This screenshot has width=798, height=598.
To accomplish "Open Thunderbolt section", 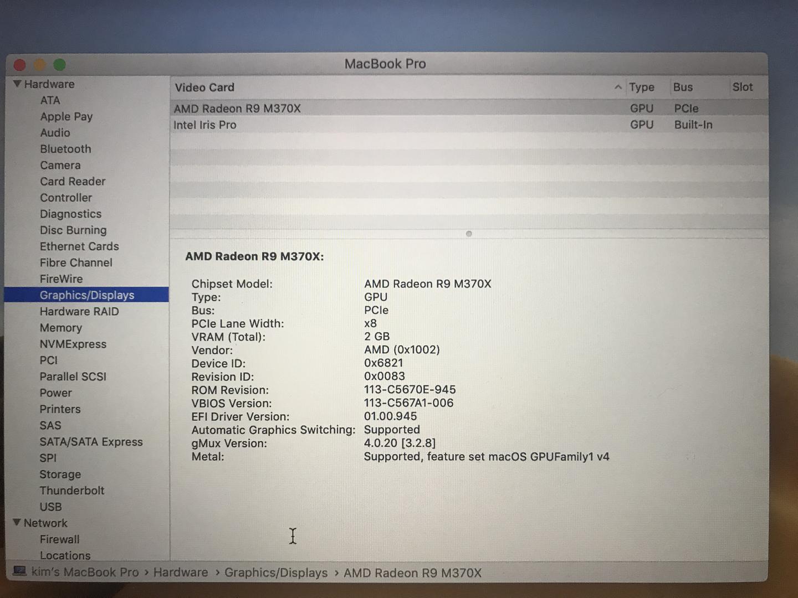I will coord(72,491).
